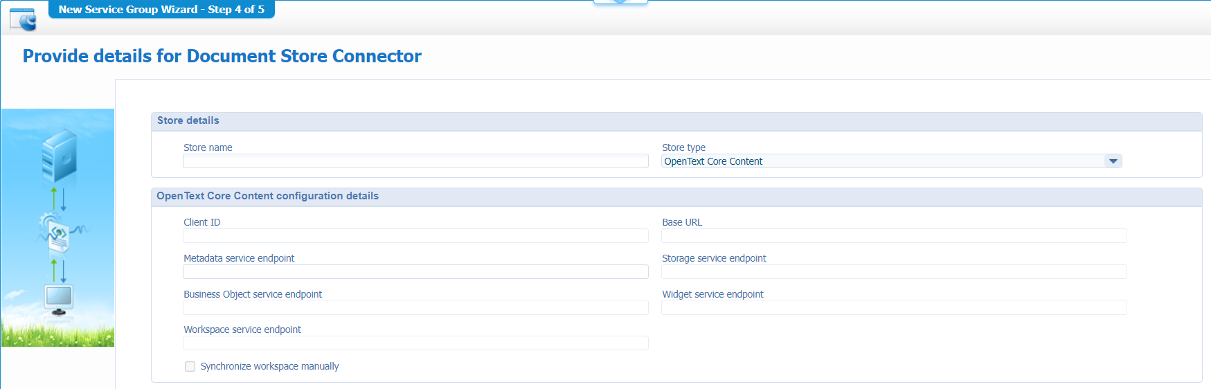Click the pull-down handle at top center
The width and height of the screenshot is (1211, 389).
point(620,2)
